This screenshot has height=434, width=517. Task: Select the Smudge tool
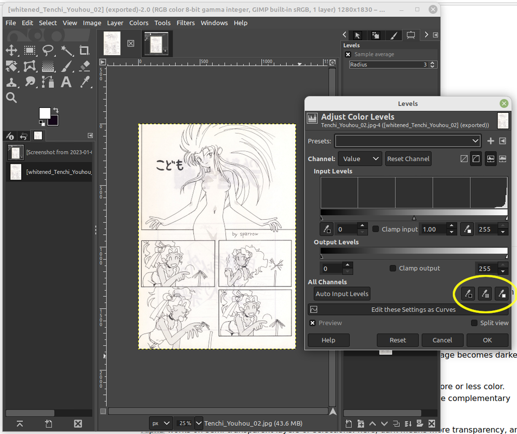point(30,82)
